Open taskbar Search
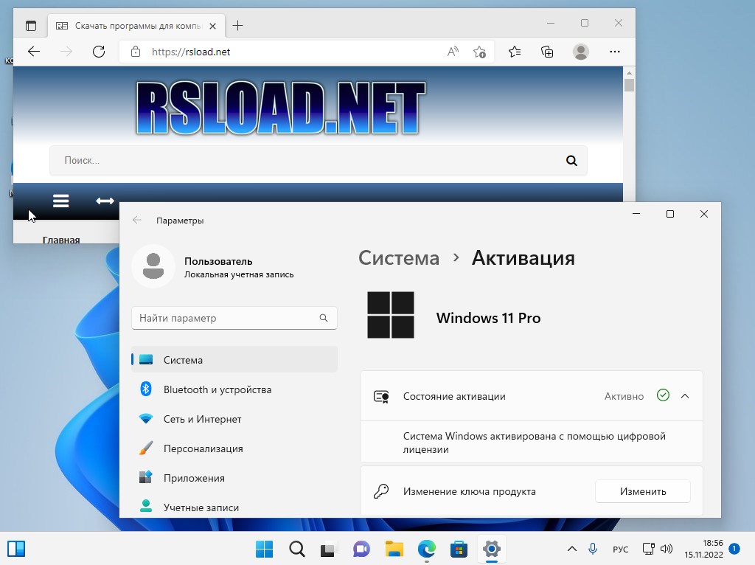 pyautogui.click(x=296, y=549)
